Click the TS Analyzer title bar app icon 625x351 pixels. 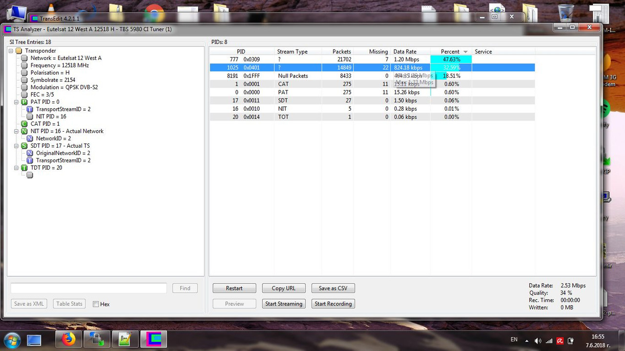click(8, 29)
